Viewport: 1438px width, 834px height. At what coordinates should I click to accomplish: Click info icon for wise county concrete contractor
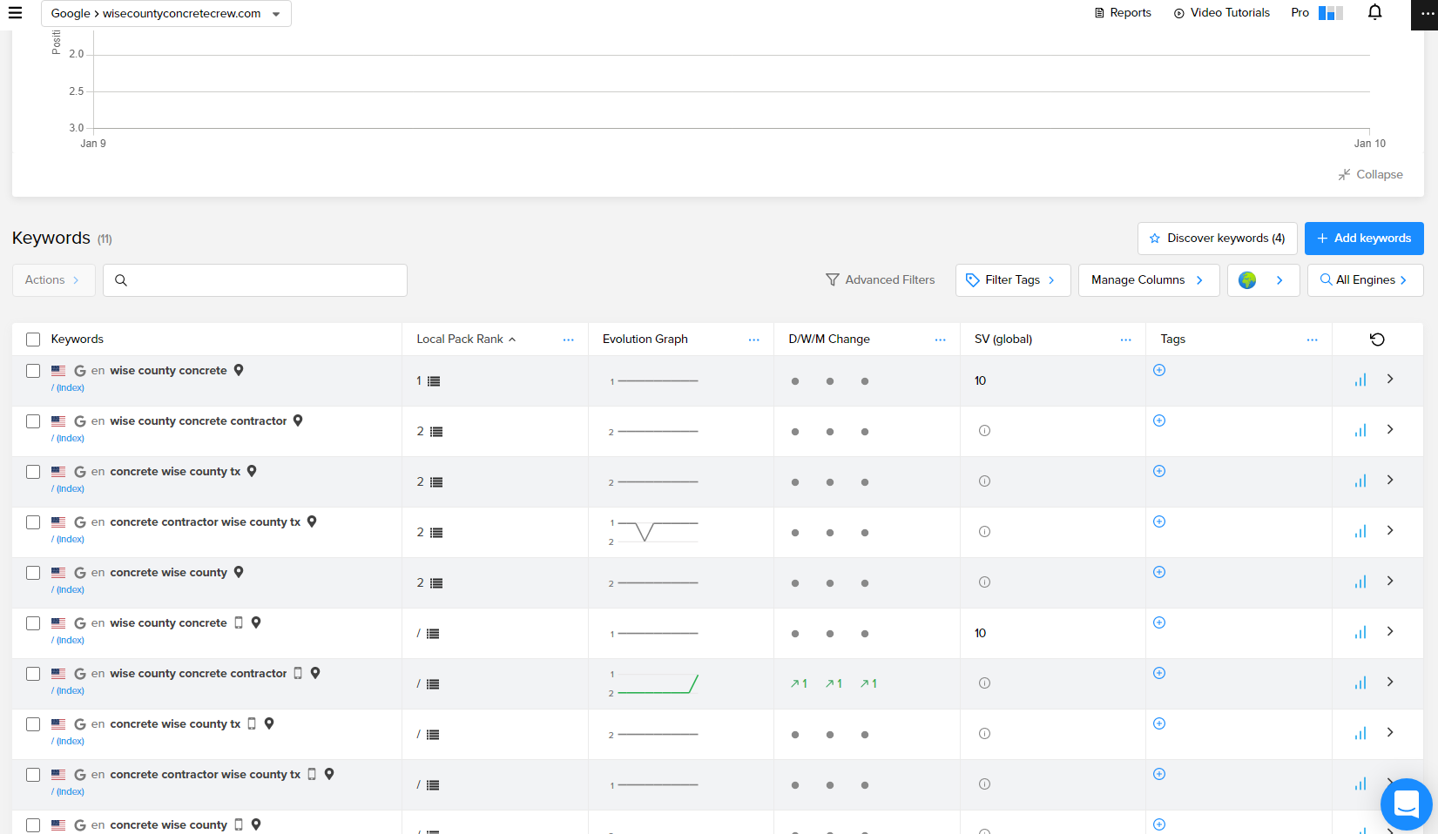pyautogui.click(x=984, y=431)
